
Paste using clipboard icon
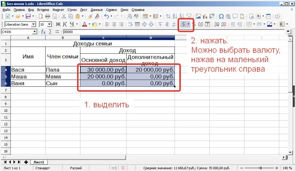pos(78,16)
